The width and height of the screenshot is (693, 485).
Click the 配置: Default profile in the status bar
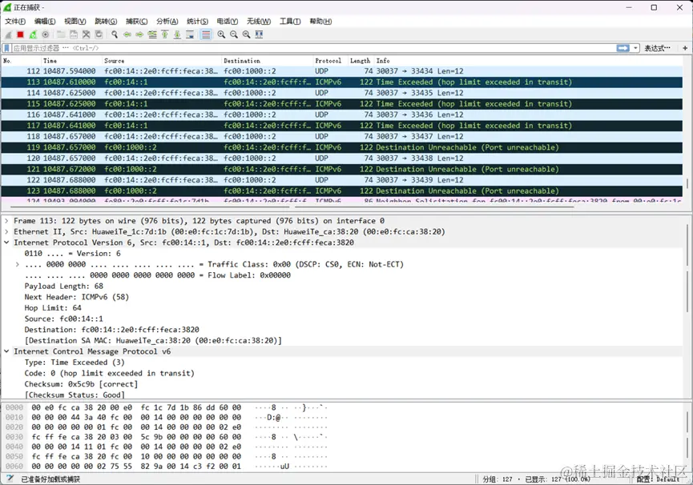click(658, 479)
